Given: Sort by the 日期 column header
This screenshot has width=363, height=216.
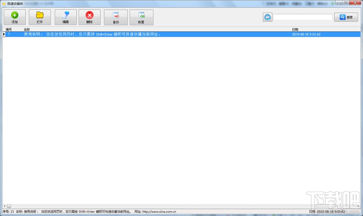Looking at the screenshot, I should [295, 29].
